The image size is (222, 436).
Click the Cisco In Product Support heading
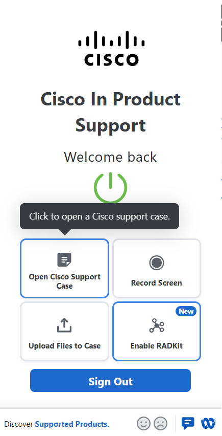coord(111,112)
